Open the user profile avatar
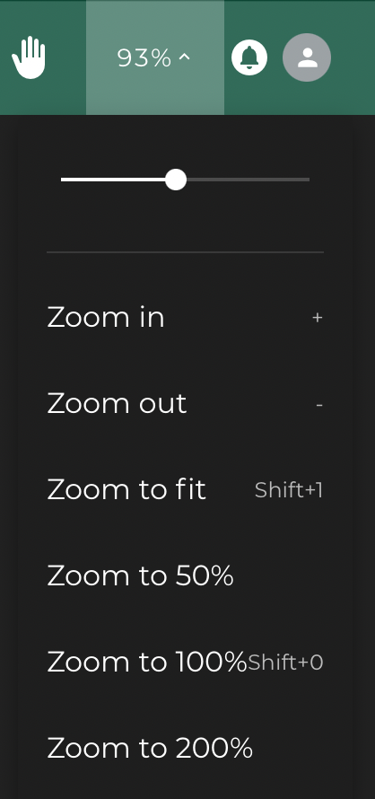This screenshot has width=375, height=799. click(x=307, y=57)
